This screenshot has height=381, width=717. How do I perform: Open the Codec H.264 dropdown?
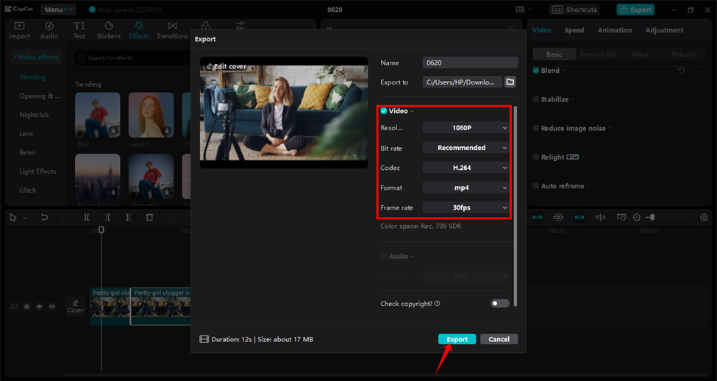click(x=465, y=168)
